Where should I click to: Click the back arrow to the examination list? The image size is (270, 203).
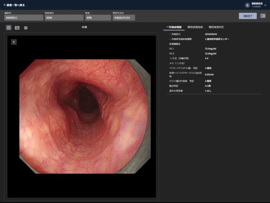coord(5,5)
